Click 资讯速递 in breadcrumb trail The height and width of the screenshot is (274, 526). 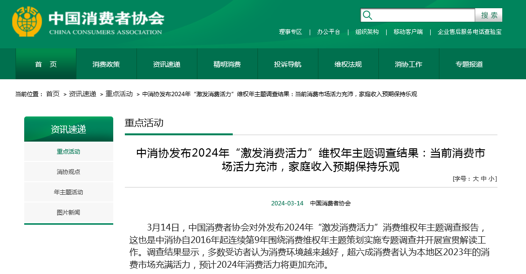tap(83, 94)
